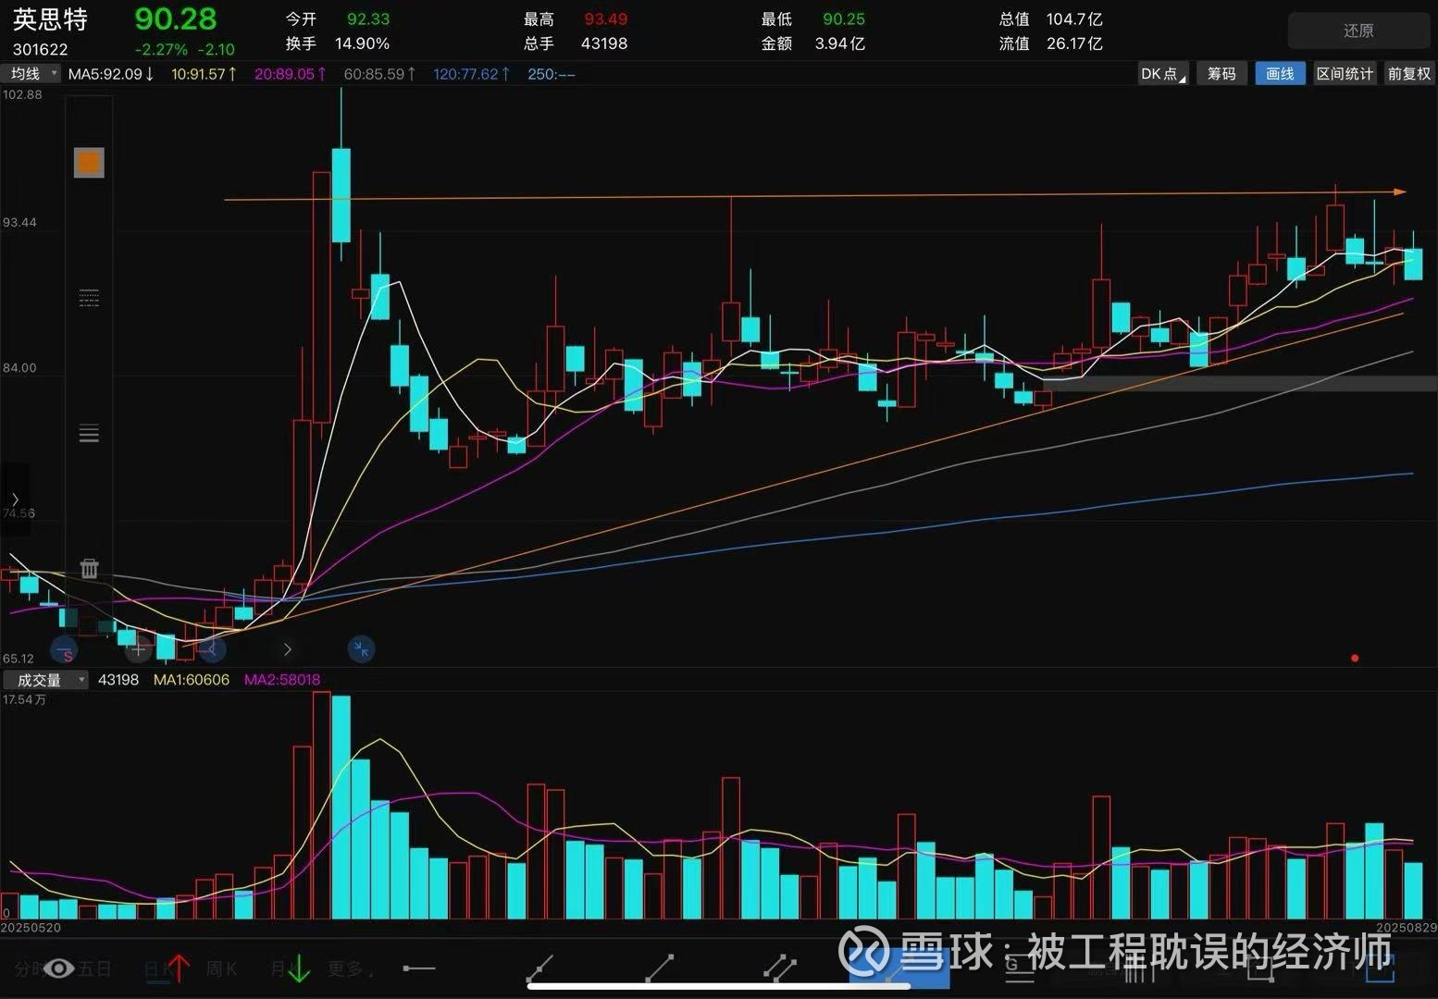This screenshot has height=999, width=1438.
Task: Click the red dot event marker
Action: coord(1355,659)
